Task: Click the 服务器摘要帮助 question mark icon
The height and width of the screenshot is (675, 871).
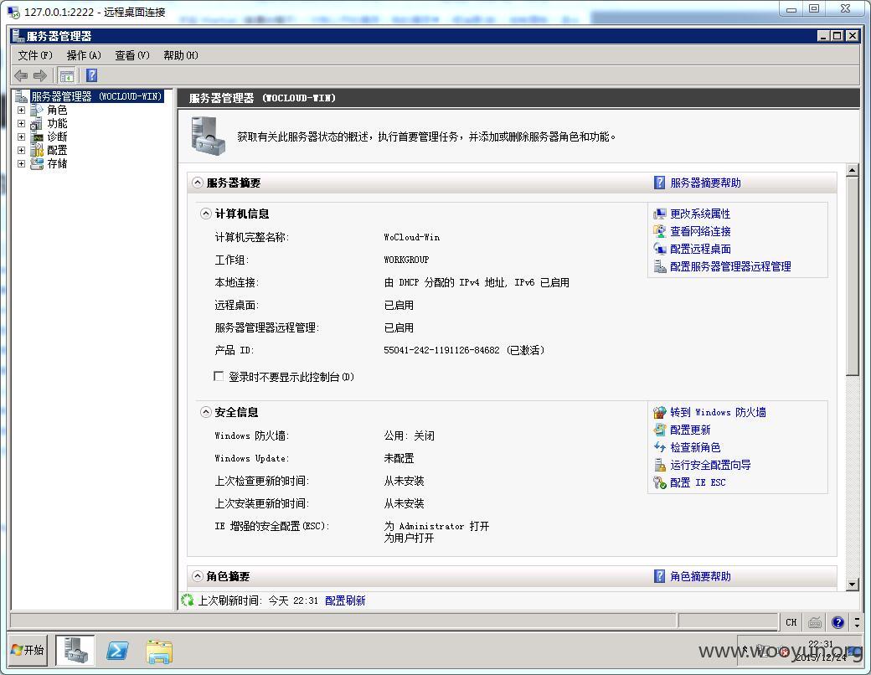Action: (x=659, y=183)
